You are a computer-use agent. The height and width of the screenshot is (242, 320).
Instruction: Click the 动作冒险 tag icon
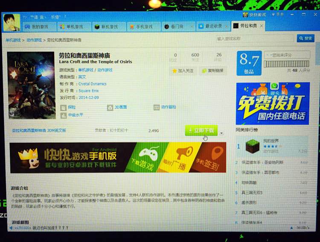pos(157,107)
